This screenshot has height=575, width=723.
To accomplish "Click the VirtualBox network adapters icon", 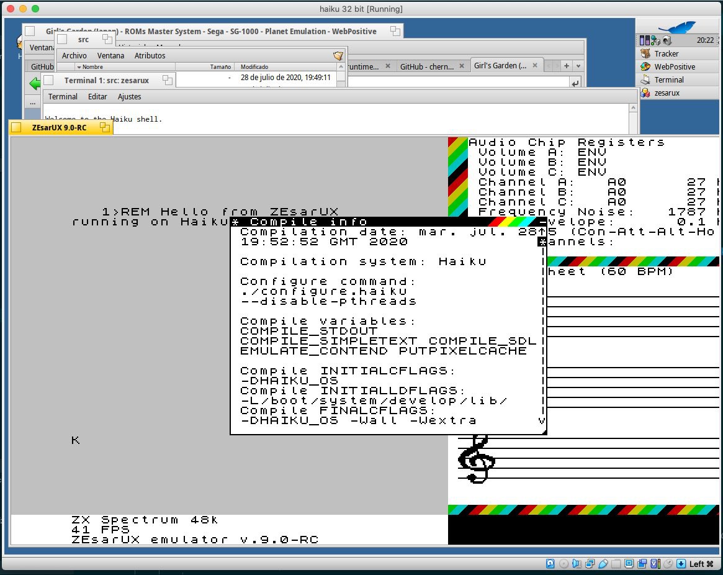I will click(x=590, y=563).
